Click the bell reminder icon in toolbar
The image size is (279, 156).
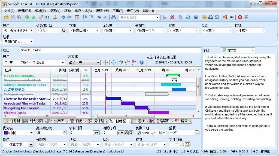pos(55,17)
